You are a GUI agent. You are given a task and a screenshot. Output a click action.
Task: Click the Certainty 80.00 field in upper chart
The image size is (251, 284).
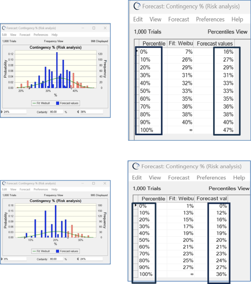click(x=56, y=112)
